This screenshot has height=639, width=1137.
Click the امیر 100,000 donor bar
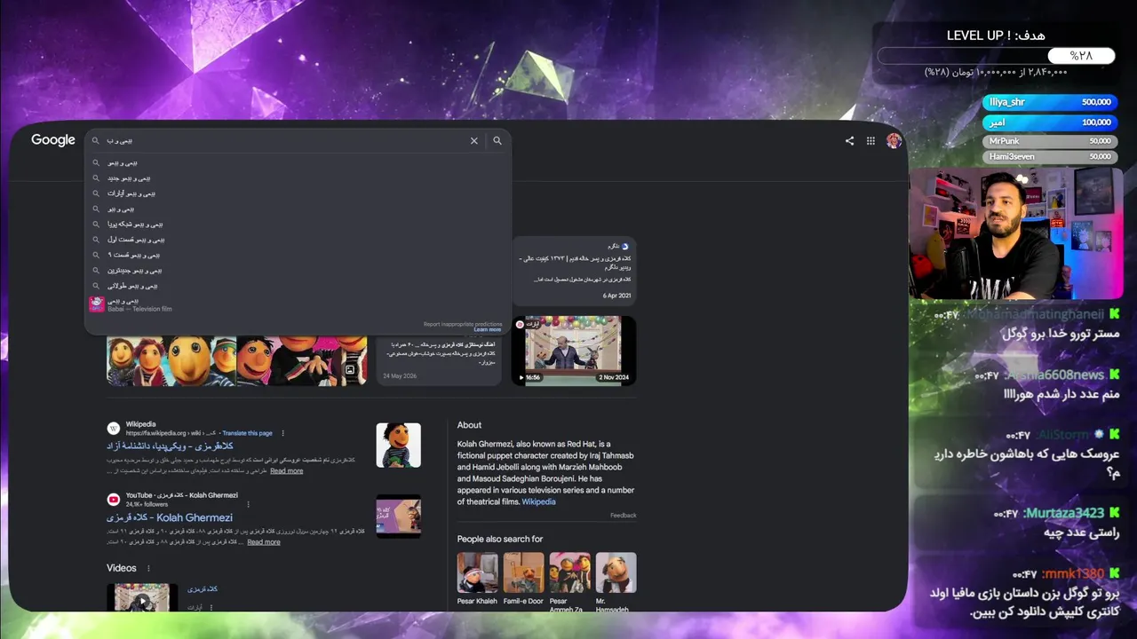(x=1049, y=122)
